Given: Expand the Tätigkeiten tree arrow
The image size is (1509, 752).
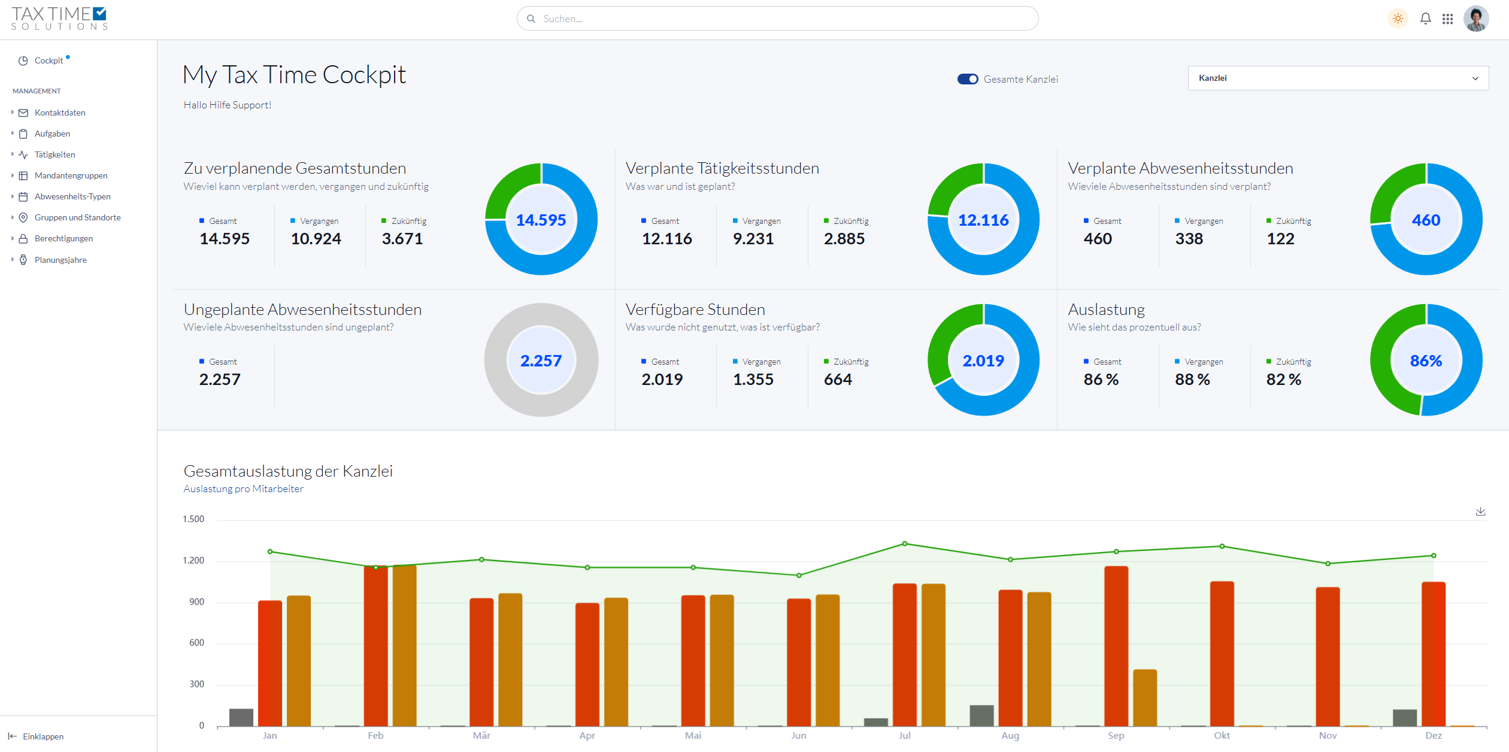Looking at the screenshot, I should click(12, 154).
